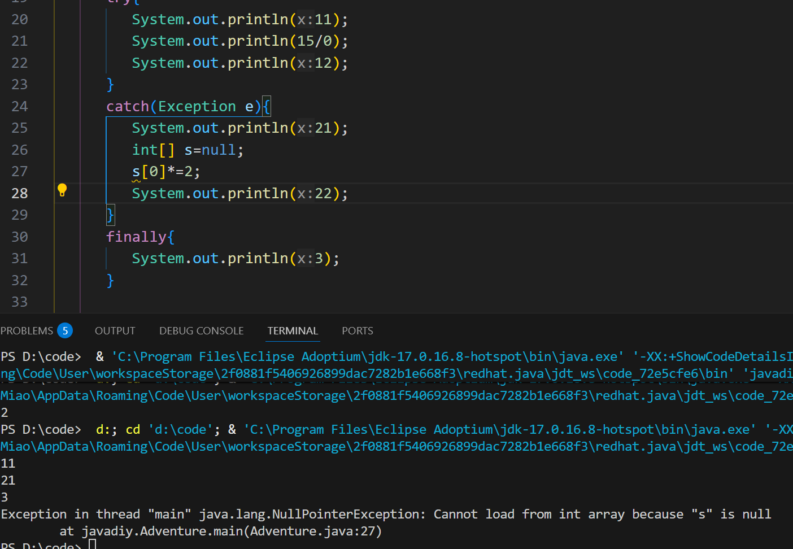
Task: Click line number 24 in the gutter
Action: [20, 106]
